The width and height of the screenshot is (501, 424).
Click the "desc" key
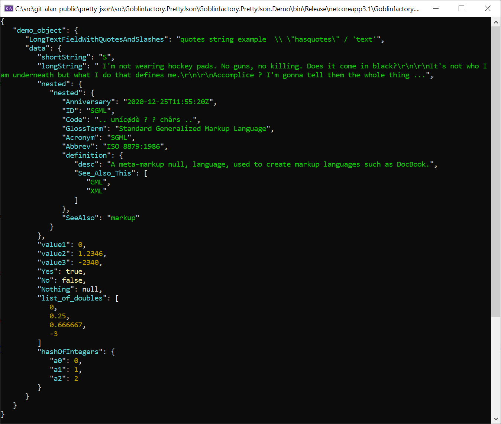(86, 164)
